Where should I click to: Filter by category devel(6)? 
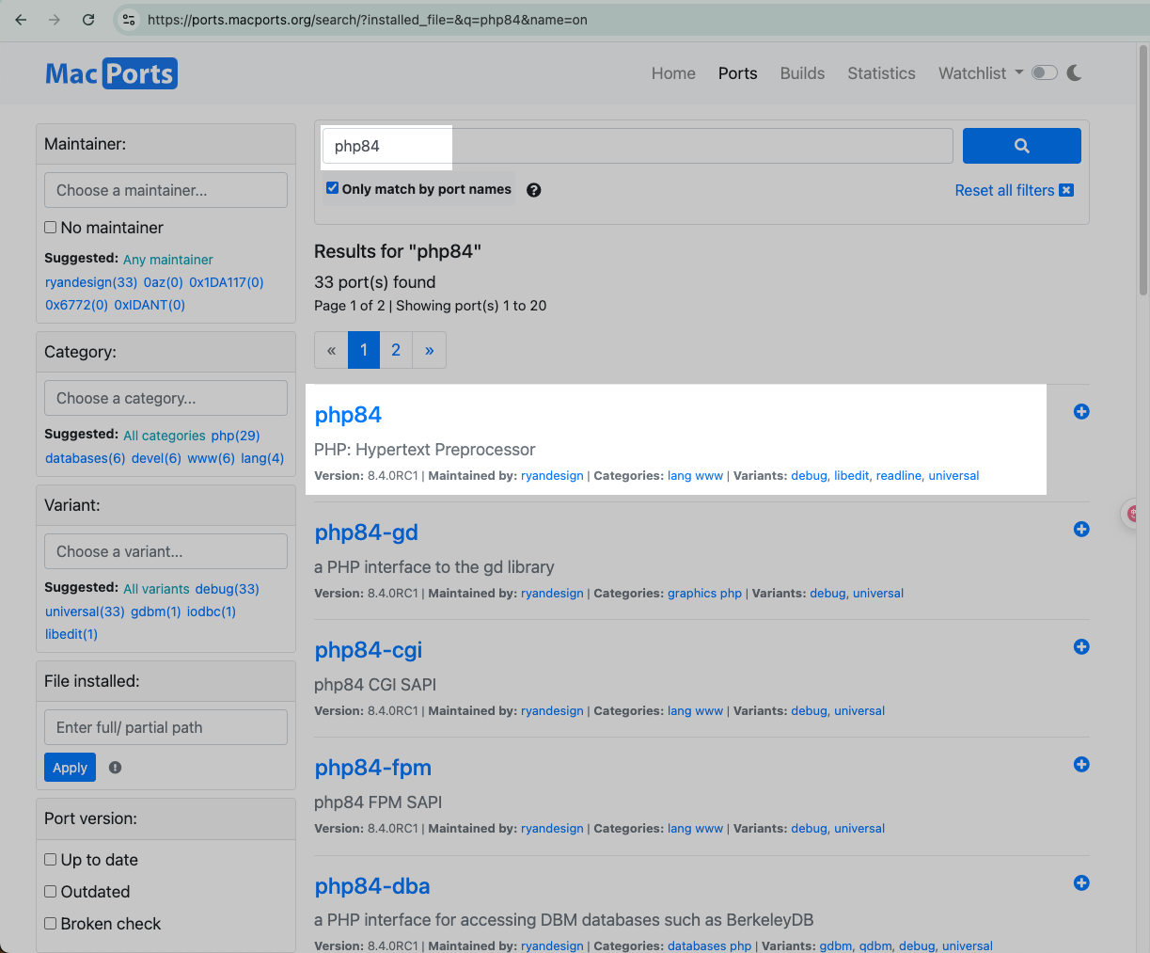click(x=156, y=458)
